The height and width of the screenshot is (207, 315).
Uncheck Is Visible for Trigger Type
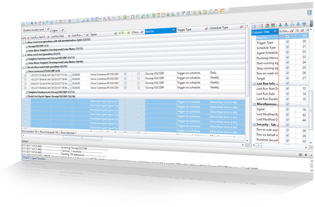287,41
